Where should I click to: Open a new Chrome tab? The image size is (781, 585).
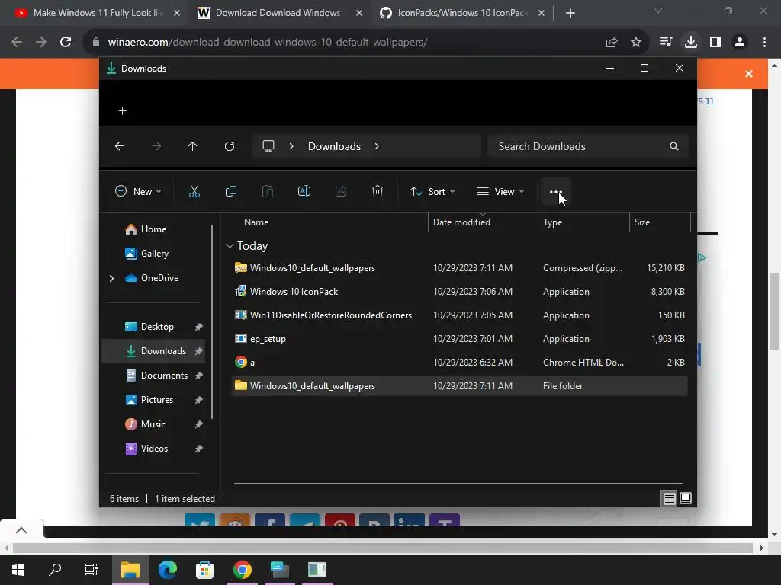pos(570,13)
